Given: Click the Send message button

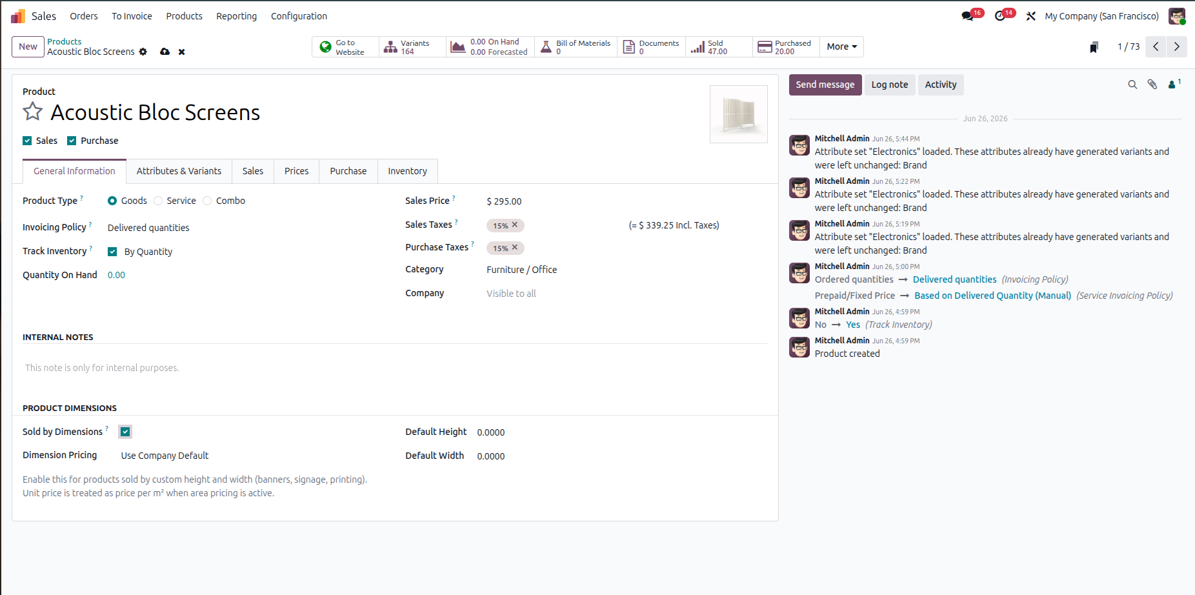Looking at the screenshot, I should (x=825, y=85).
